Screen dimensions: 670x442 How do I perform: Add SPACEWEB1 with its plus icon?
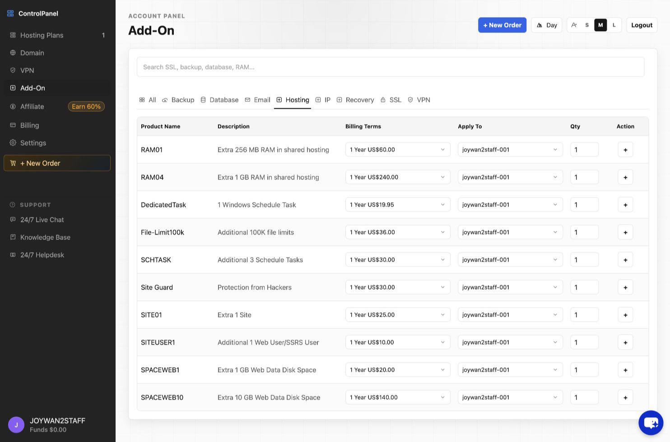pyautogui.click(x=625, y=370)
